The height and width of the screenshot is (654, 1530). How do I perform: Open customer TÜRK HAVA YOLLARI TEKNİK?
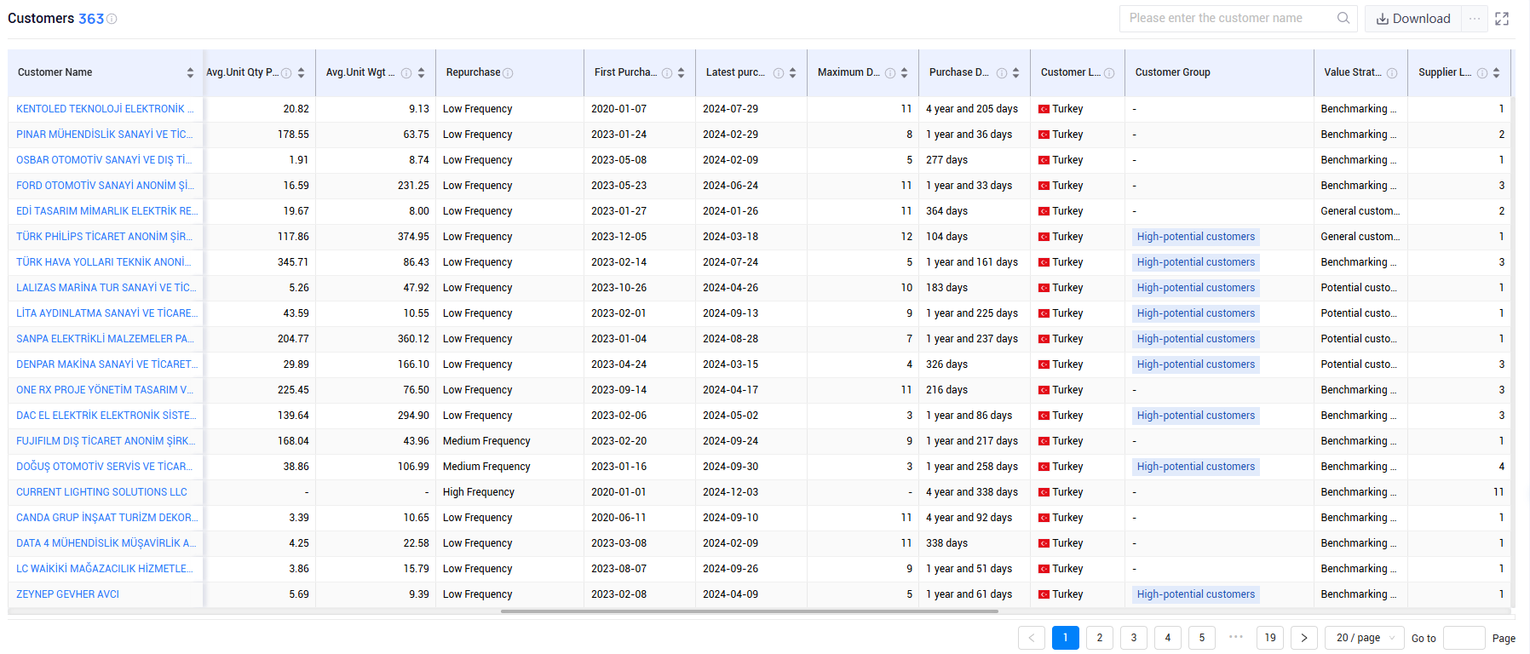104,262
